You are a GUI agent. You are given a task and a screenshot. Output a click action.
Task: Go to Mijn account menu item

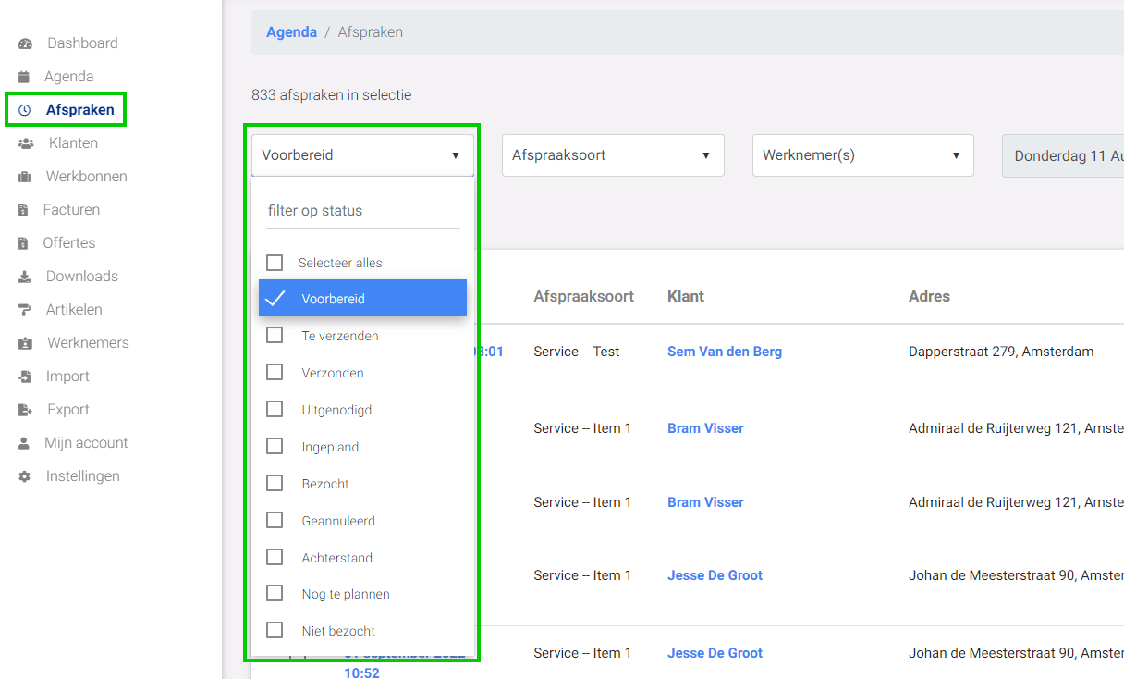click(86, 443)
